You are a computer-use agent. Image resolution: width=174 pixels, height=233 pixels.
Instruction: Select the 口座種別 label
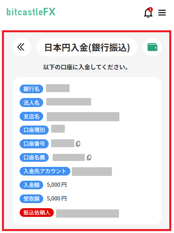[34, 130]
